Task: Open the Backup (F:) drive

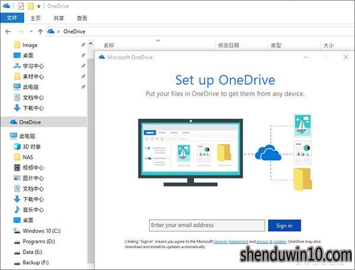Action: 35,262
